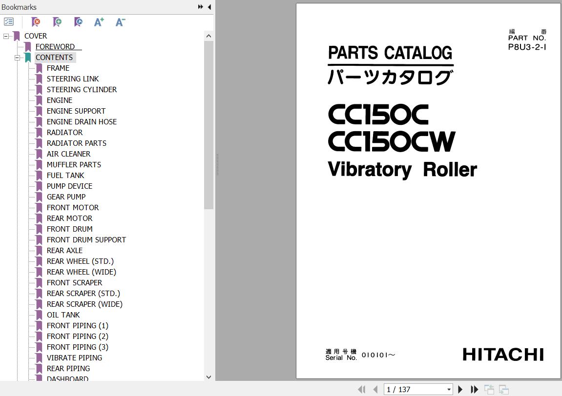
Task: Click the panel splitter grip handle
Action: pos(217,164)
